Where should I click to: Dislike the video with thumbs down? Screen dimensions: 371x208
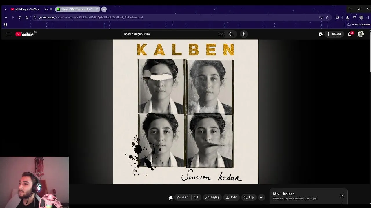(196, 197)
